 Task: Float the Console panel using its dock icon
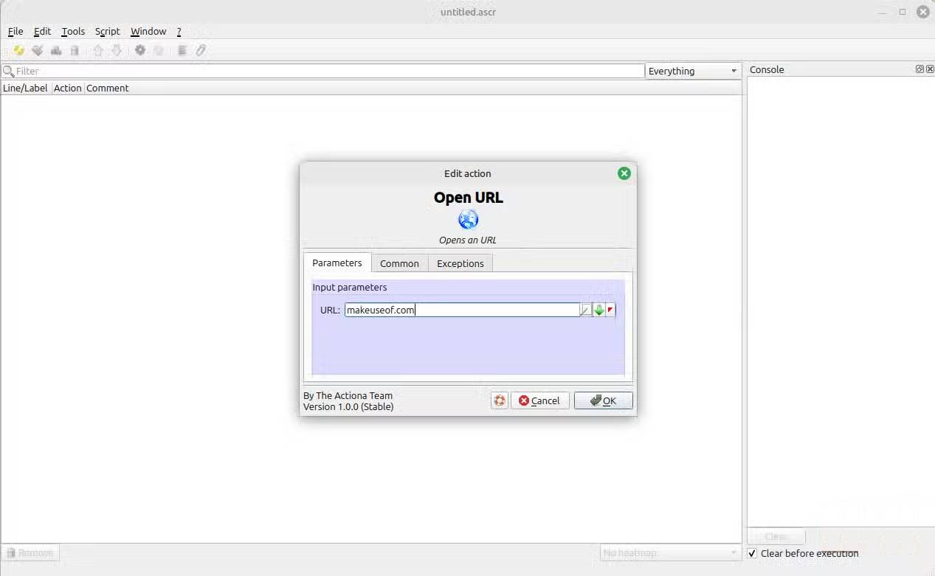[920, 69]
